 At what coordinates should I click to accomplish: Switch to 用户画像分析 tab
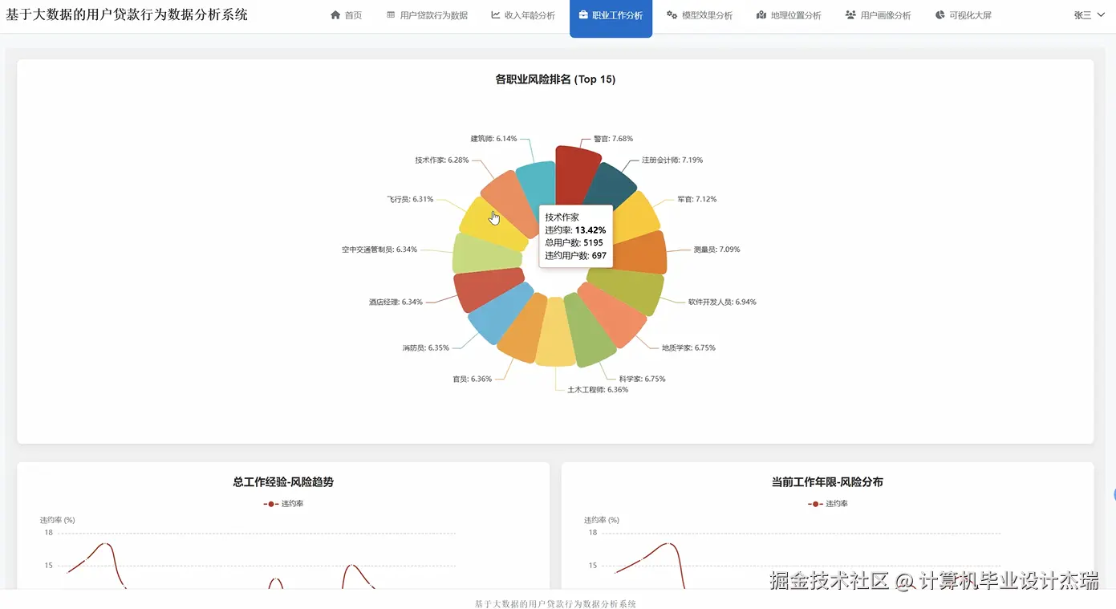878,15
